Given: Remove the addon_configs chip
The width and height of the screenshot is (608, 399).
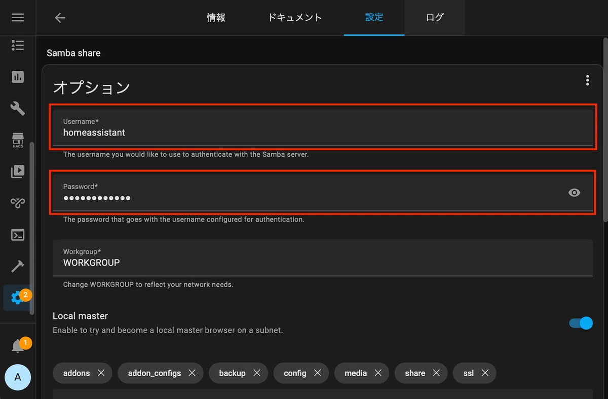Looking at the screenshot, I should (192, 373).
